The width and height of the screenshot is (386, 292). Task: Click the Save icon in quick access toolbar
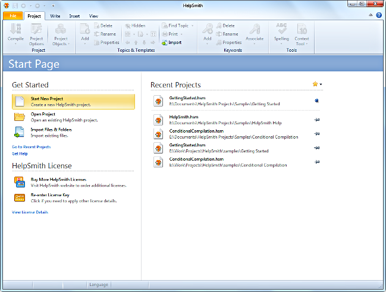point(15,5)
